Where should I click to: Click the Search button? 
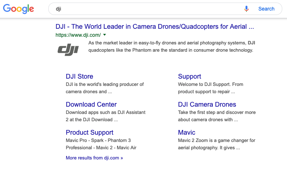[266, 9]
